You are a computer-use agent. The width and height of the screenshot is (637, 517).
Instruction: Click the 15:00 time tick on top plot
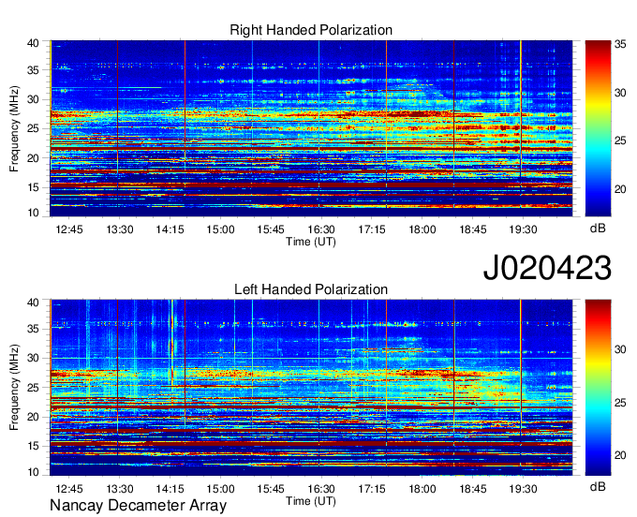click(220, 229)
